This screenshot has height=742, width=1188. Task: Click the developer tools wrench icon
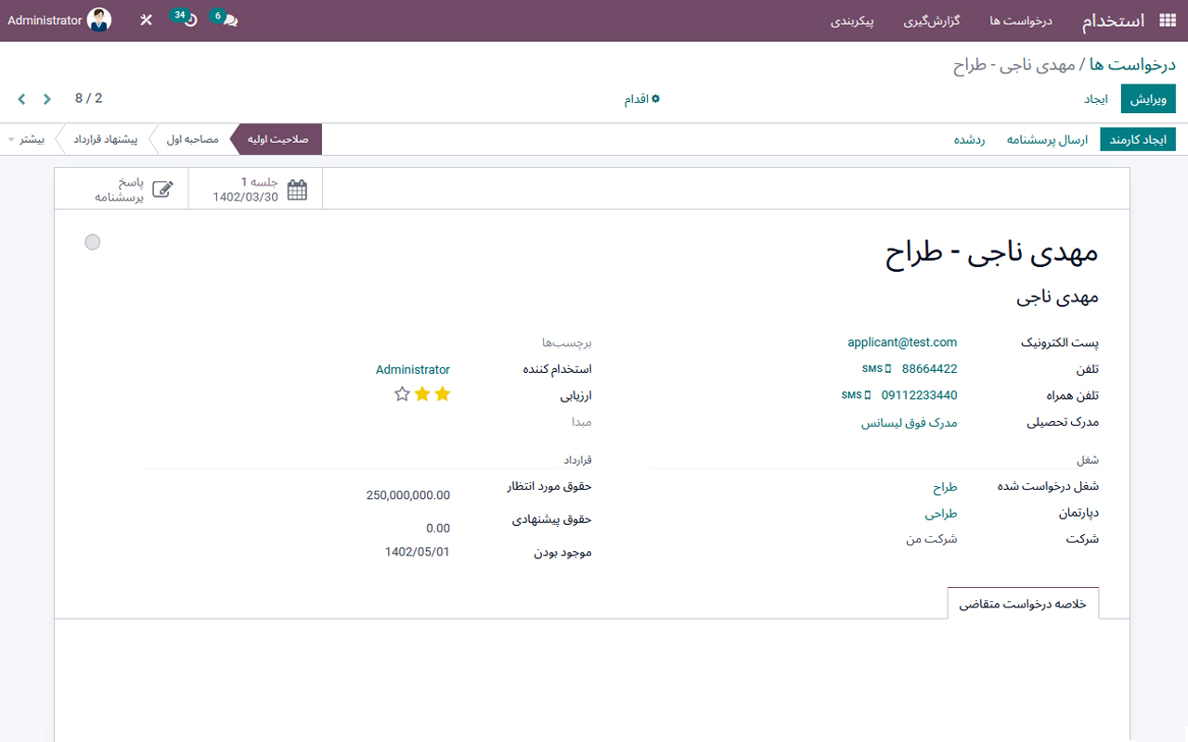point(145,19)
